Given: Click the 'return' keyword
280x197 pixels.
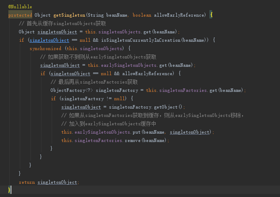Looking at the screenshot, I should 27,182.
